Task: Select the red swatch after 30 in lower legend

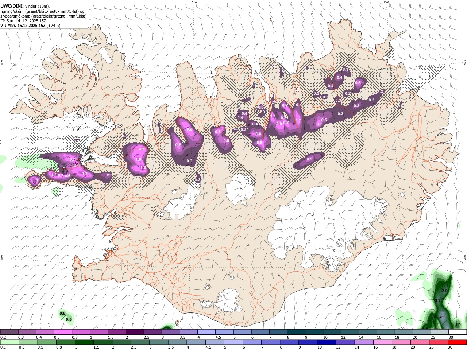Action: (x=457, y=342)
